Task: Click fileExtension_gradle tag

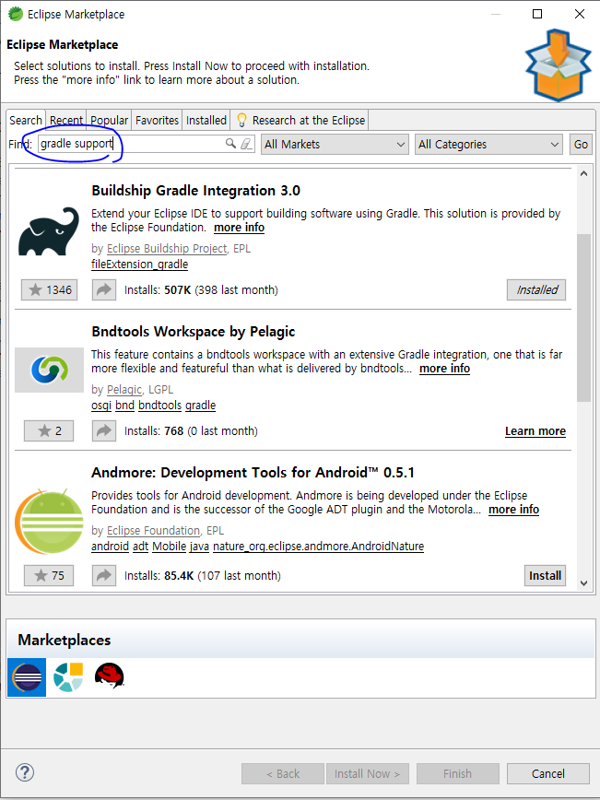Action: tap(140, 265)
